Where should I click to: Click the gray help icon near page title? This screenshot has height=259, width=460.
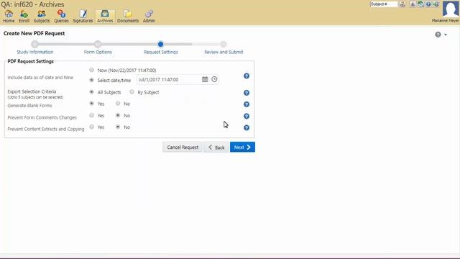438,35
